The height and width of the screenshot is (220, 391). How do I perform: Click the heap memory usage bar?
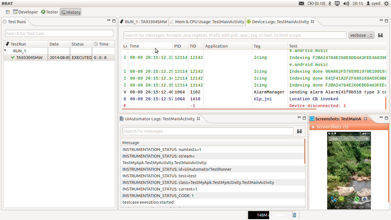coord(269,215)
